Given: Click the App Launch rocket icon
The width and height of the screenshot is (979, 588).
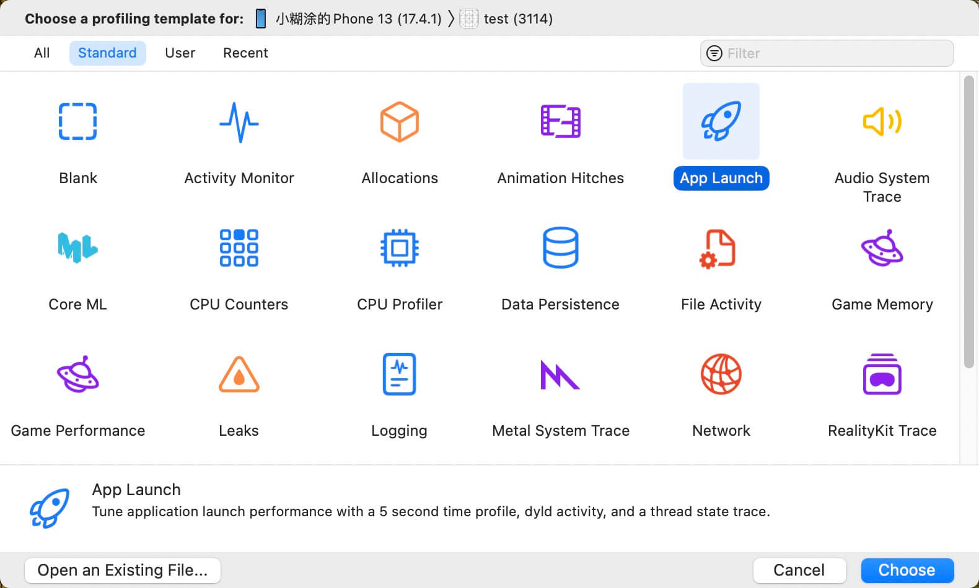Looking at the screenshot, I should pyautogui.click(x=721, y=121).
